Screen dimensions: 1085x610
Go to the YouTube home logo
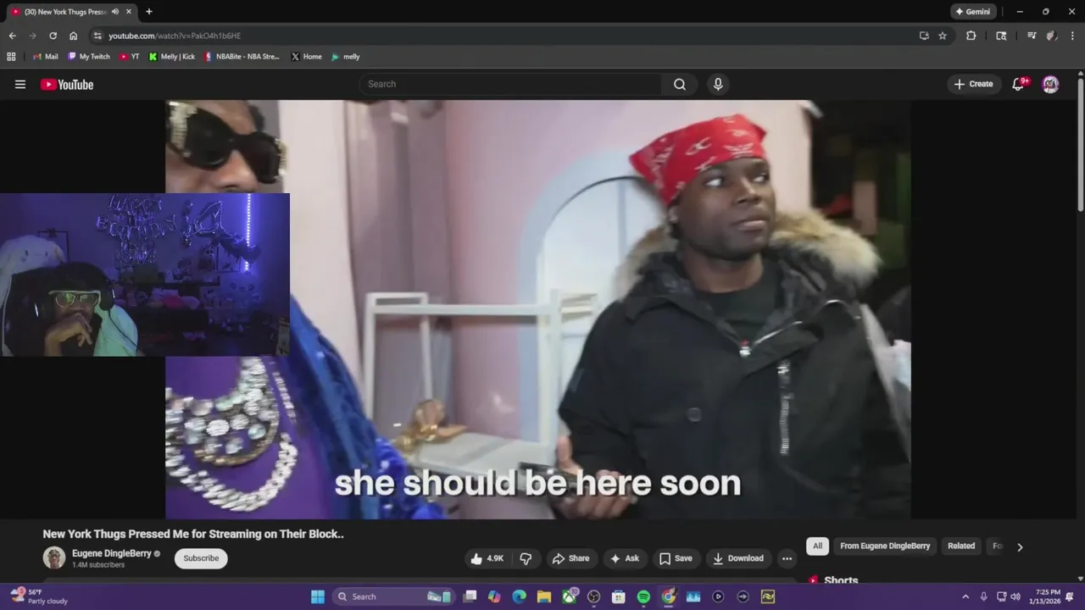tap(67, 85)
